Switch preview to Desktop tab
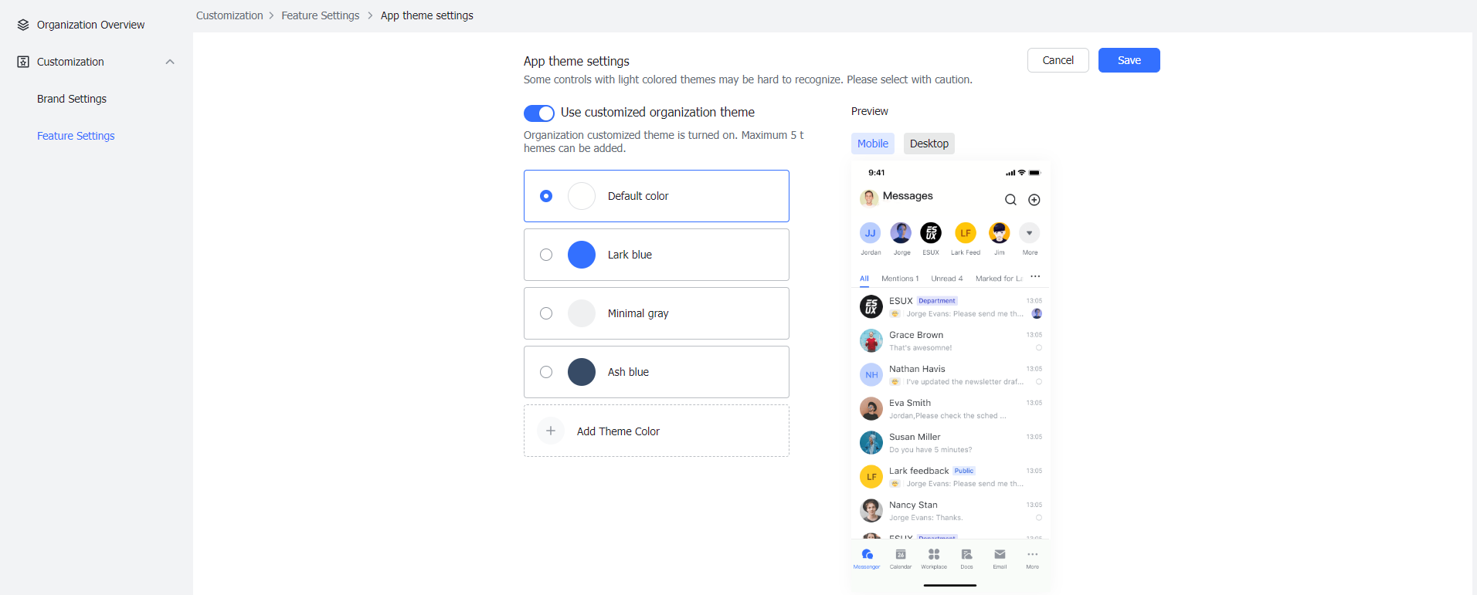Screen dimensions: 1477x595 click(x=929, y=144)
